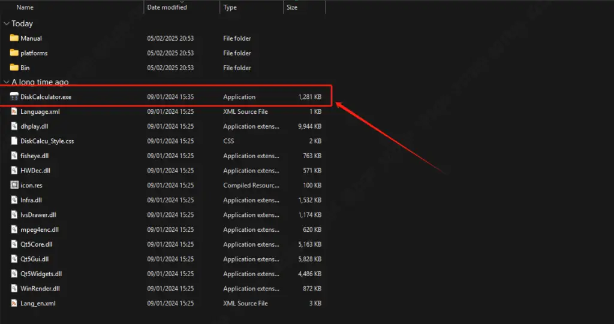Click the fisheye.dll file icon
Image resolution: width=614 pixels, height=324 pixels.
point(14,156)
